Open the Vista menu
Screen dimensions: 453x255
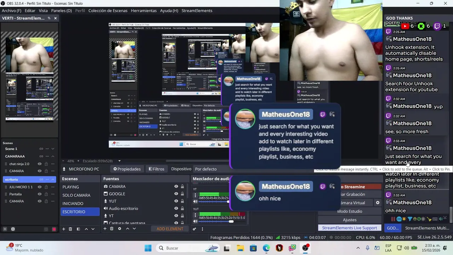43,11
